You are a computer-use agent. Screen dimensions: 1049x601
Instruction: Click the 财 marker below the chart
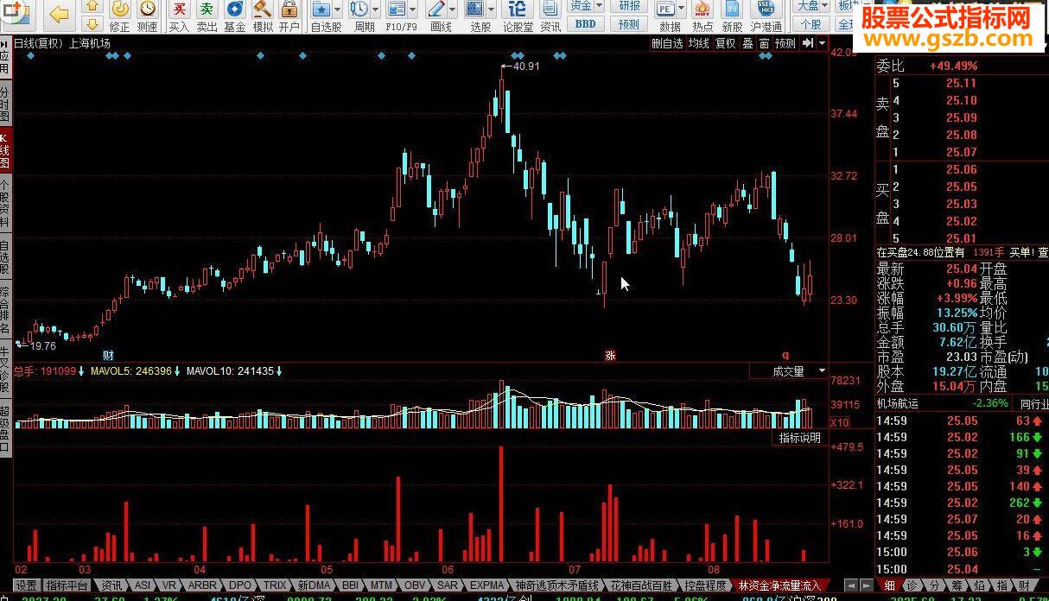click(x=108, y=355)
